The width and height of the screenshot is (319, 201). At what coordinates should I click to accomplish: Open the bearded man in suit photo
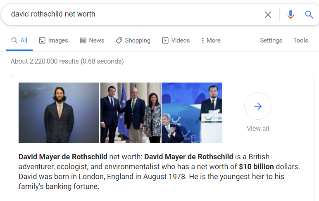coord(59,113)
